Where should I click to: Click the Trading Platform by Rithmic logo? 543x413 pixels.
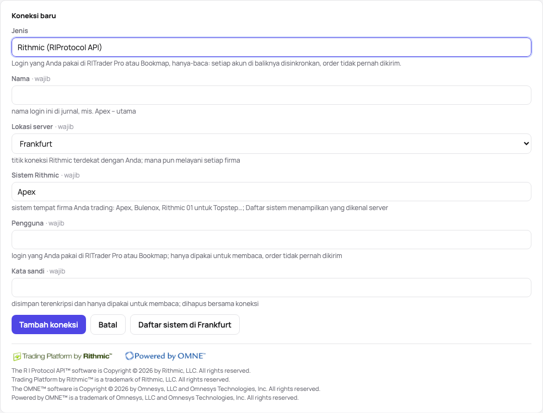[63, 356]
